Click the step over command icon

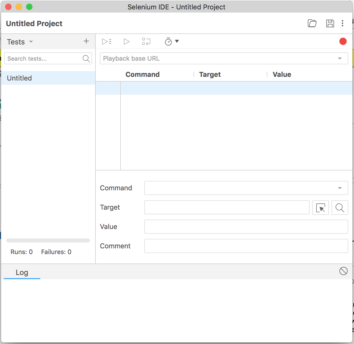click(146, 42)
